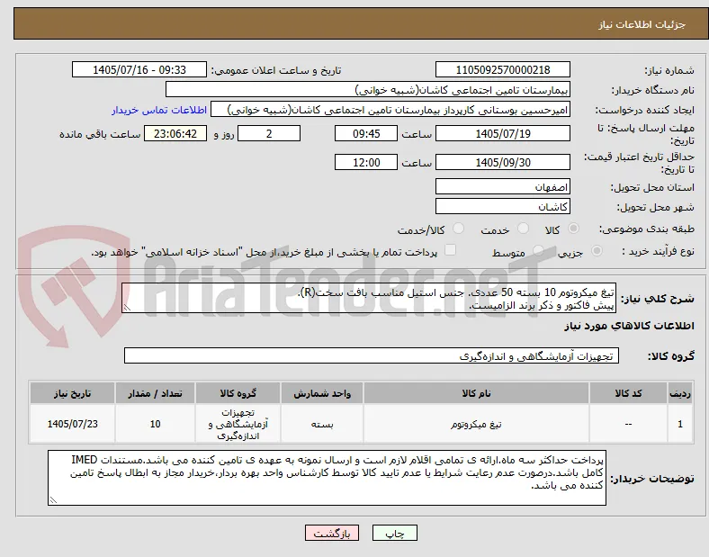Click the deadline time field 09:45
This screenshot has width=709, height=557.
(366, 134)
